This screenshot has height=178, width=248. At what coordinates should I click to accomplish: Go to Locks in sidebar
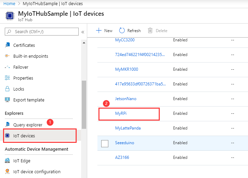tap(19, 89)
